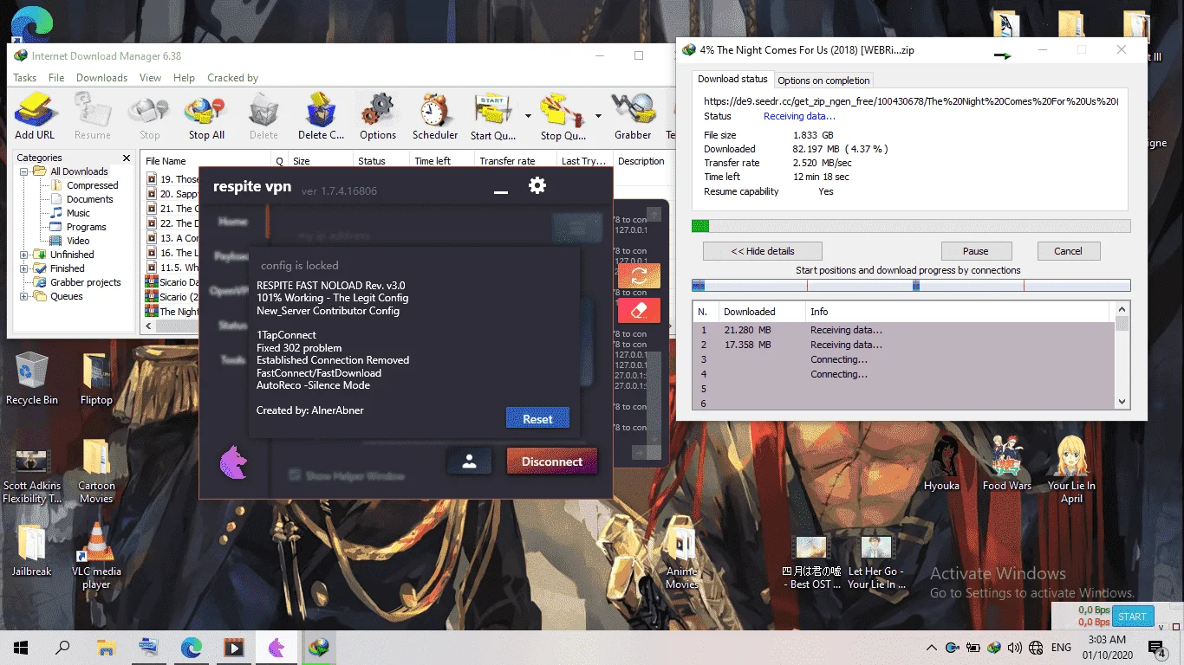Expand the Unfinished category node
Screen dimensions: 1184x665
(24, 255)
